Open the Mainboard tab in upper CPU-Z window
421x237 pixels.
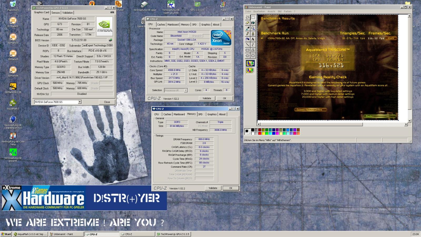(x=173, y=25)
